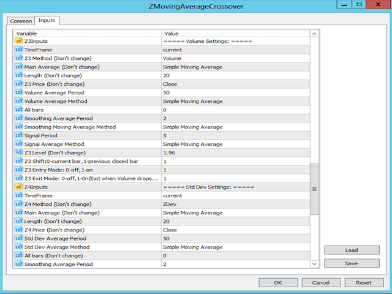
Task: Click the integer icon beside Signal Average Method
Action: pos(19,144)
